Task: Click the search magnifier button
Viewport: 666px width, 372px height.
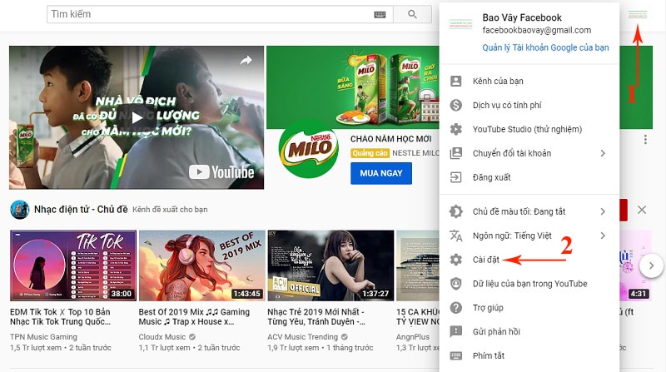Action: [412, 14]
